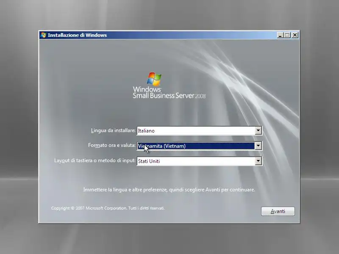Viewport: 339px width, 254px height.
Task: Click the Avanti button to continue
Action: pos(278,211)
